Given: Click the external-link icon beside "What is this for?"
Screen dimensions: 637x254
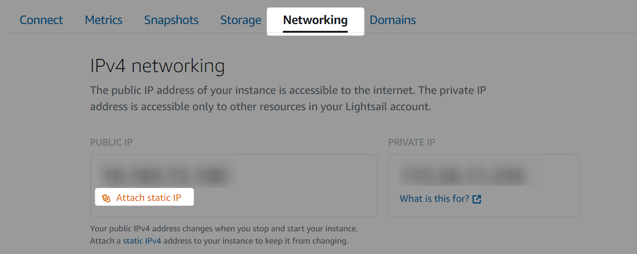Looking at the screenshot, I should pos(477,199).
